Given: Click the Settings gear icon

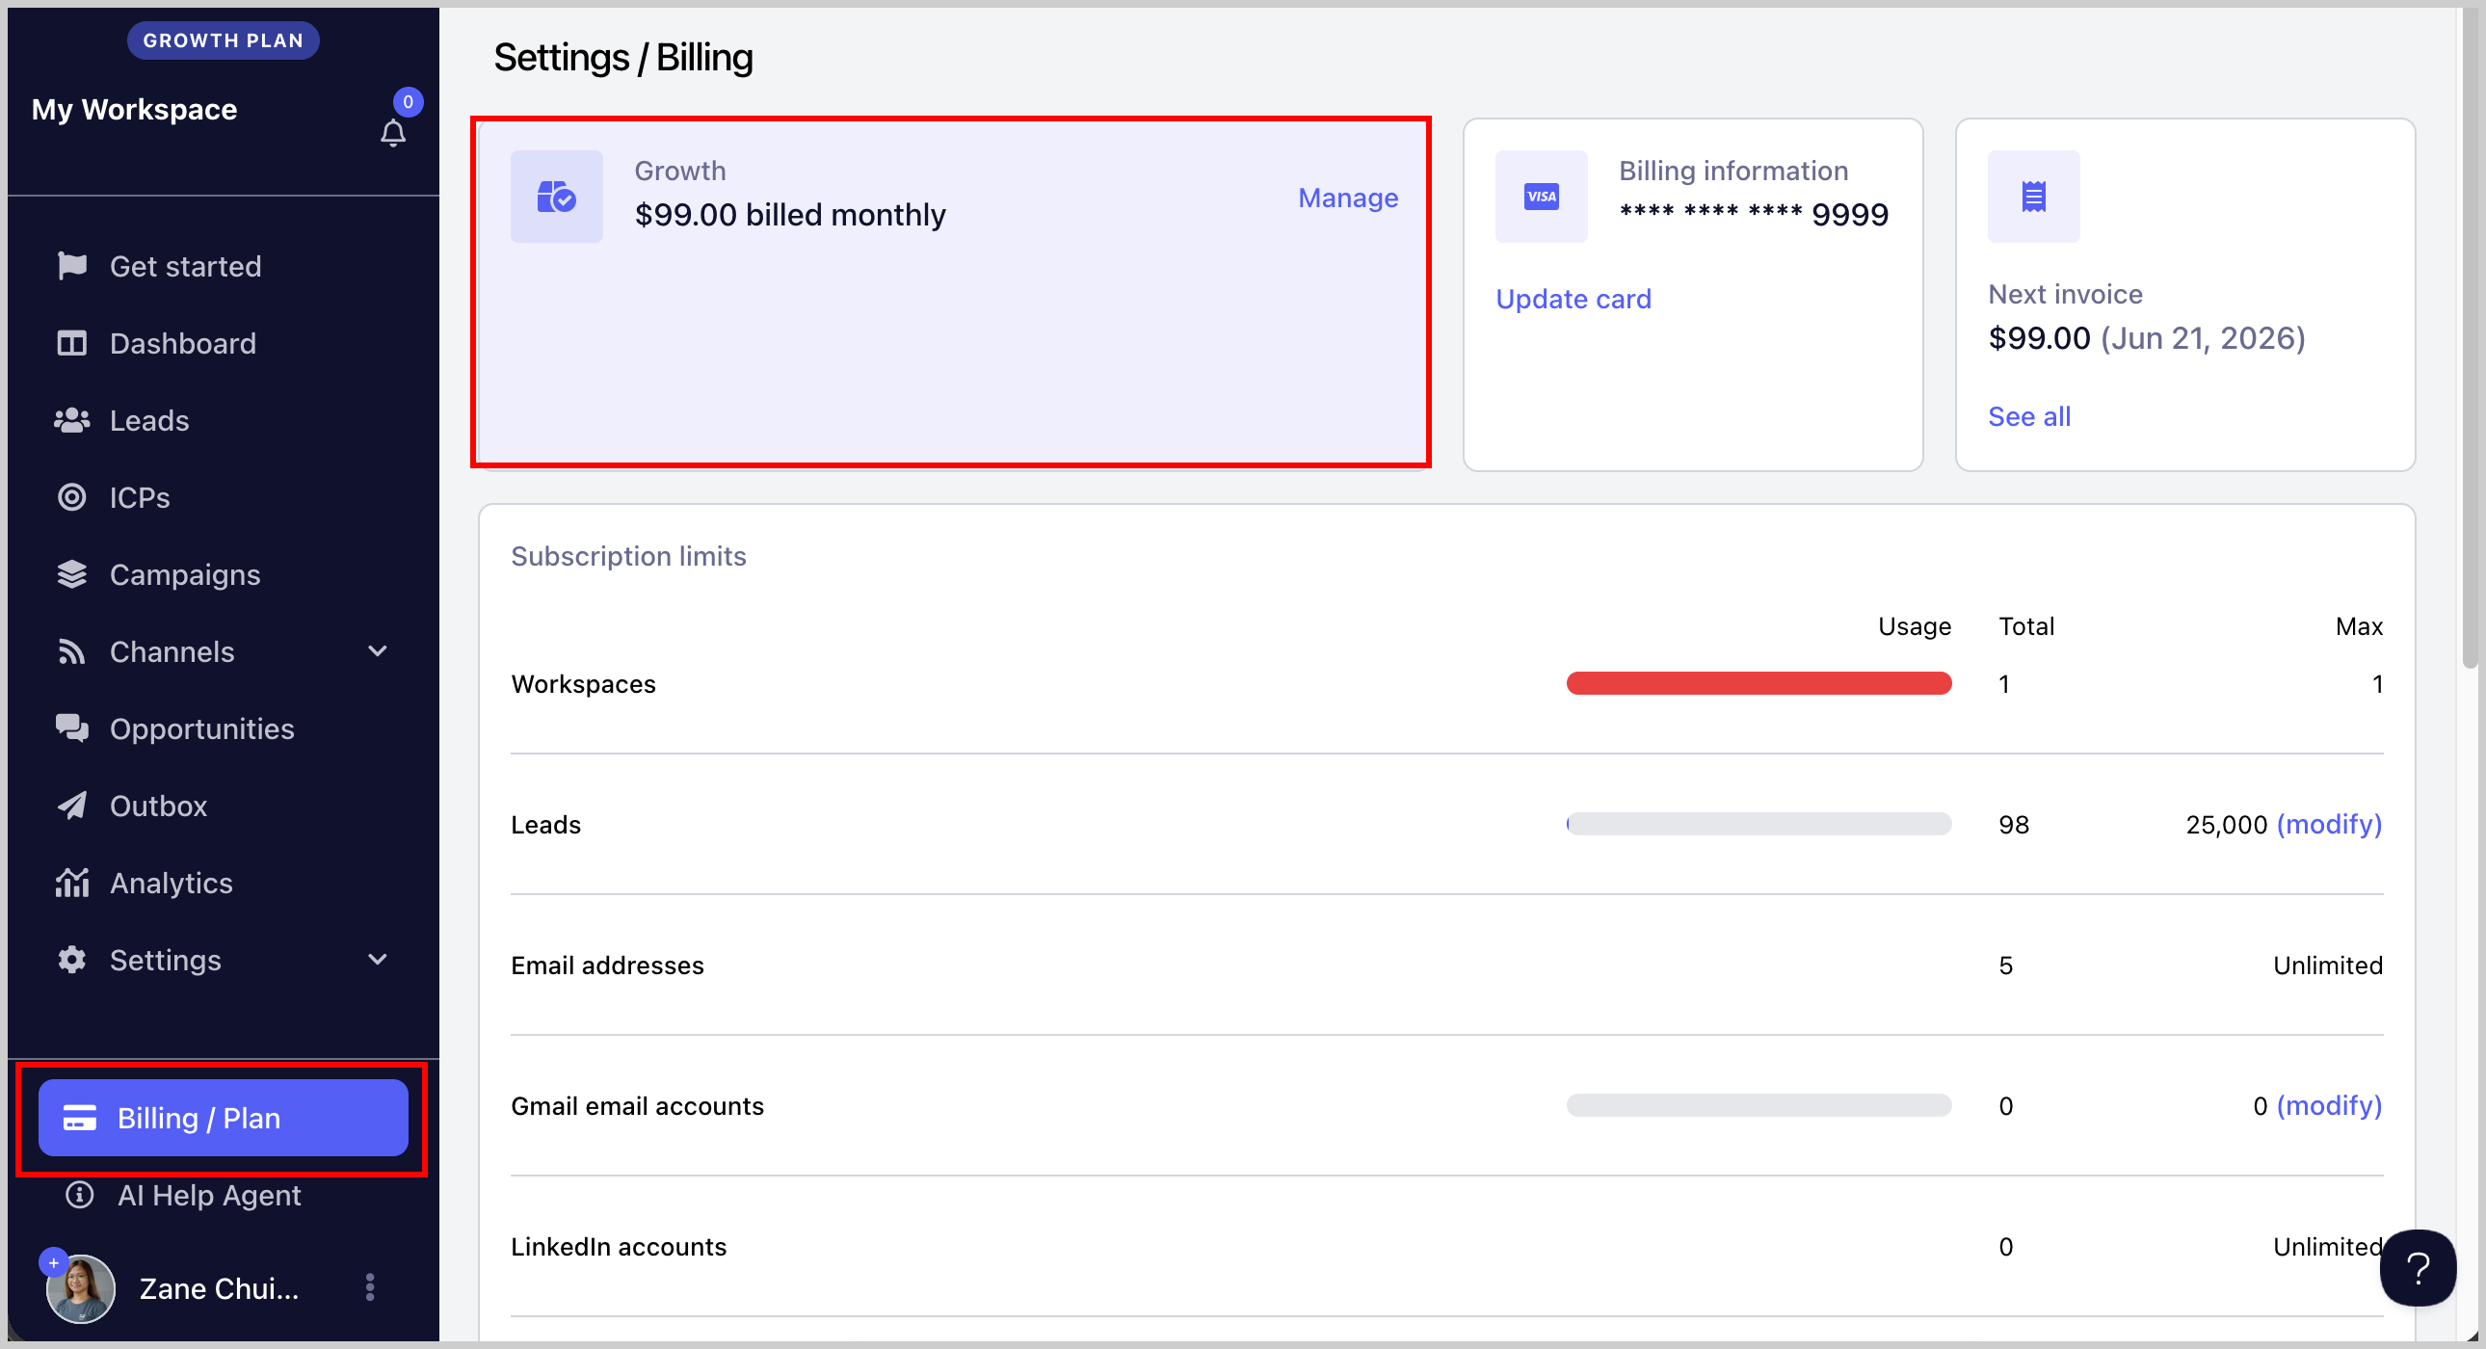Looking at the screenshot, I should pos(72,959).
